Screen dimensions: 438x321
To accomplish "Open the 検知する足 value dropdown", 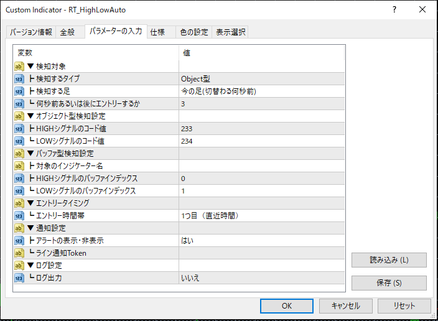I will pos(261,91).
